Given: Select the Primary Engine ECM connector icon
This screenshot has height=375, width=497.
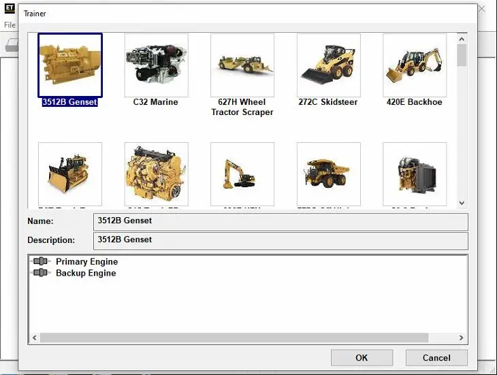Looking at the screenshot, I should click(x=41, y=261).
